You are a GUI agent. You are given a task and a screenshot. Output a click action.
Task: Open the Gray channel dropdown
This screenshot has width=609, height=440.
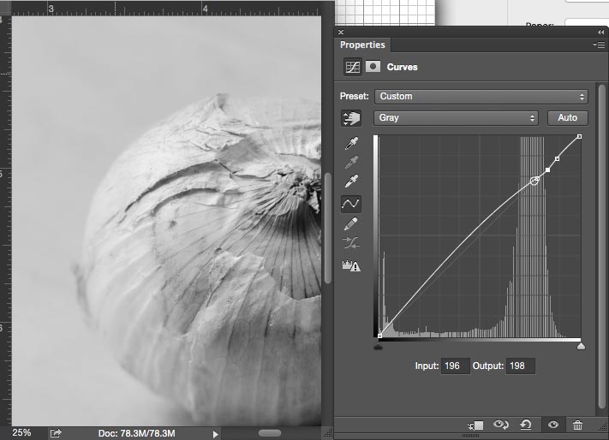pos(456,118)
